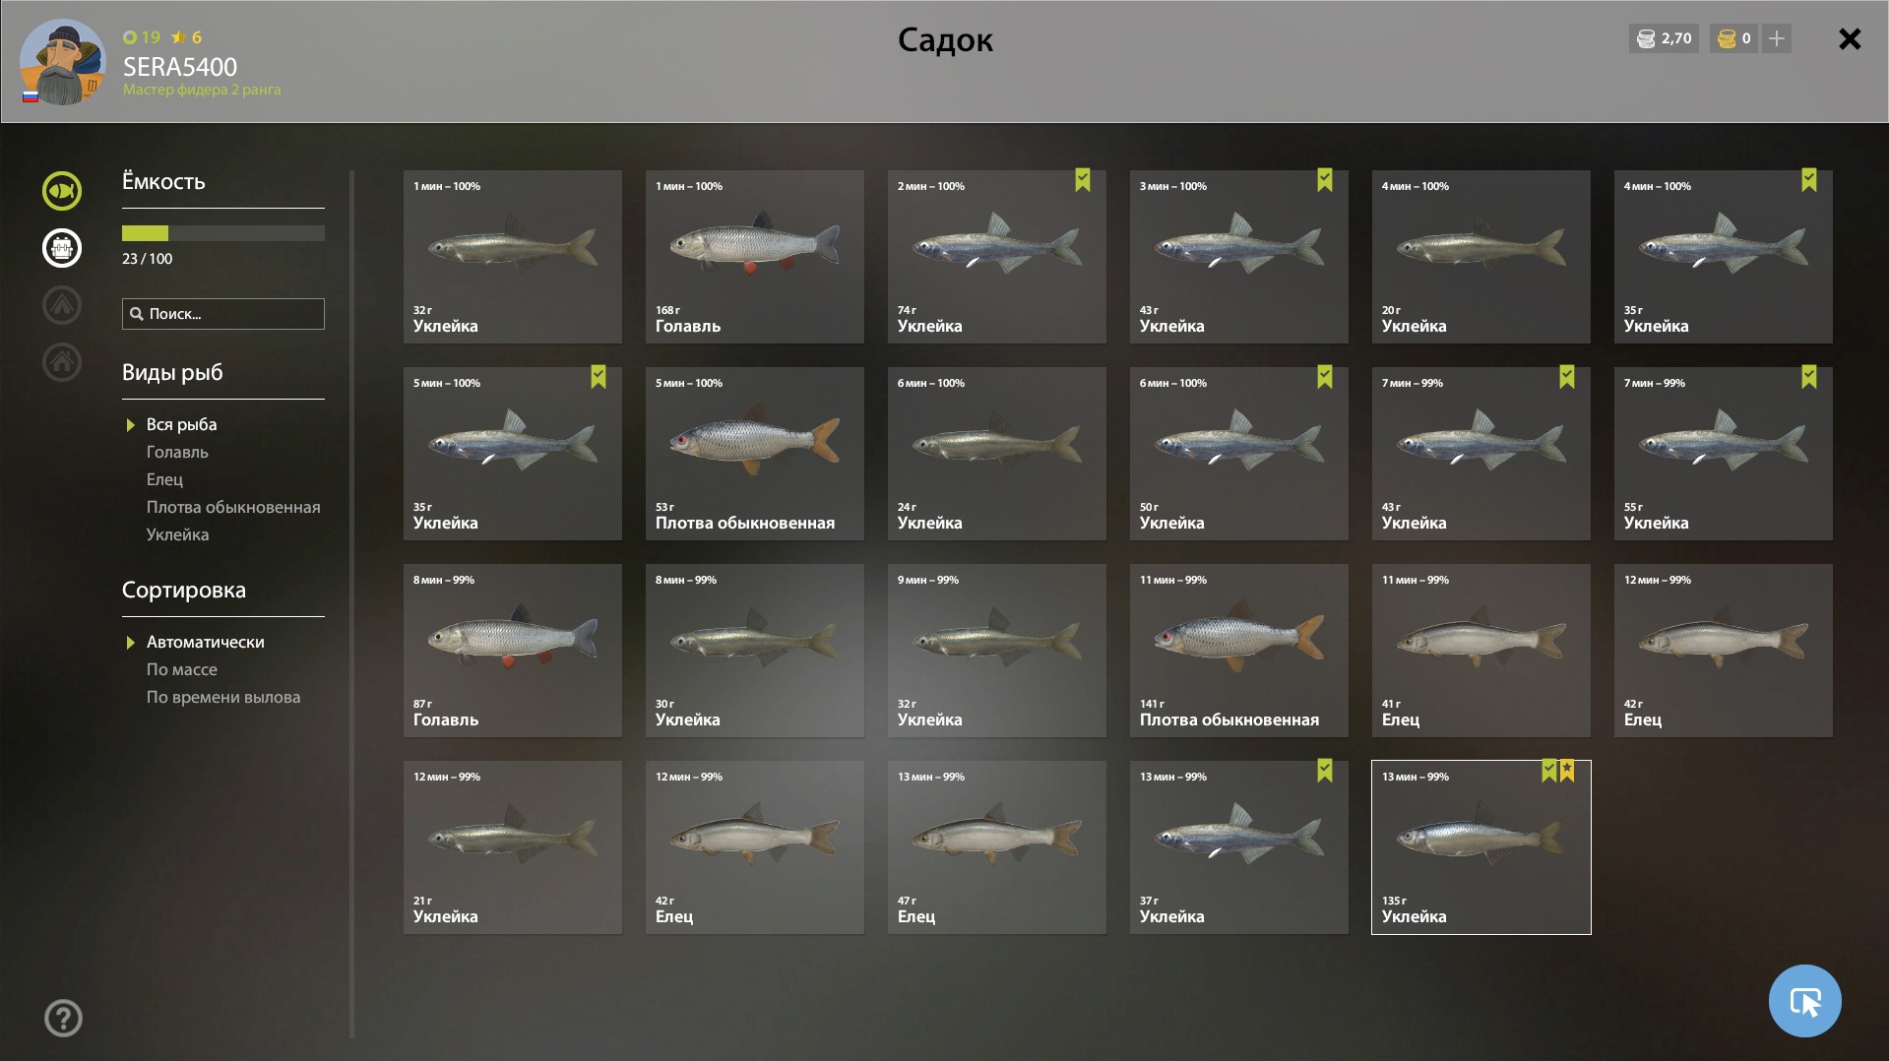Open the home base sidebar icon
The height and width of the screenshot is (1061, 1889).
click(62, 362)
